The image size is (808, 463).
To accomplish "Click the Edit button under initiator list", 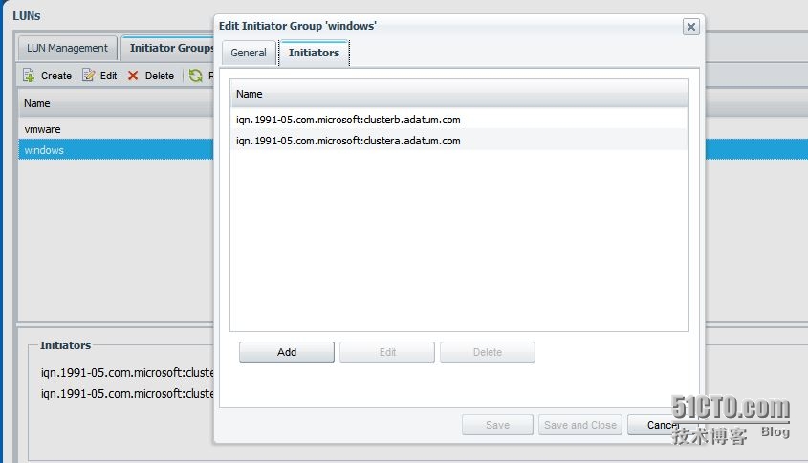I will [x=387, y=352].
